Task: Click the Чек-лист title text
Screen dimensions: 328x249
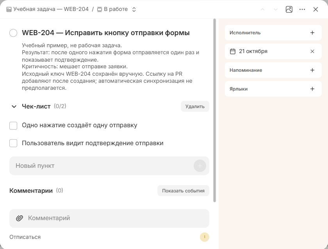Action: [36, 107]
